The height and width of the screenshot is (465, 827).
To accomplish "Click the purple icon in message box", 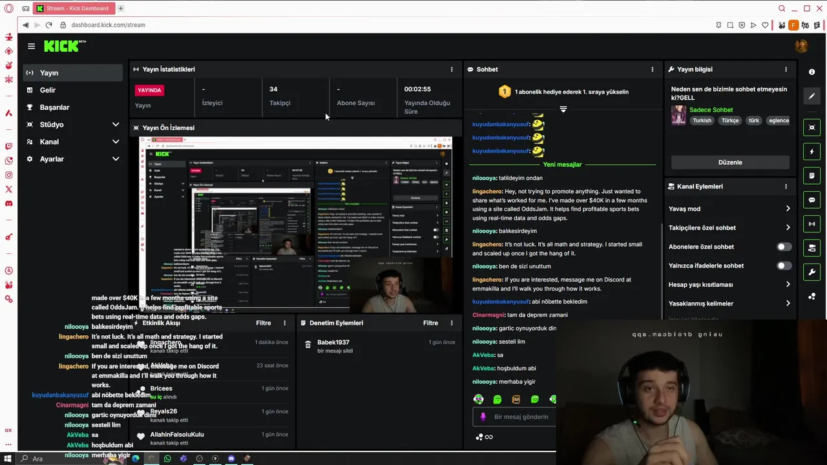I will pos(483,417).
